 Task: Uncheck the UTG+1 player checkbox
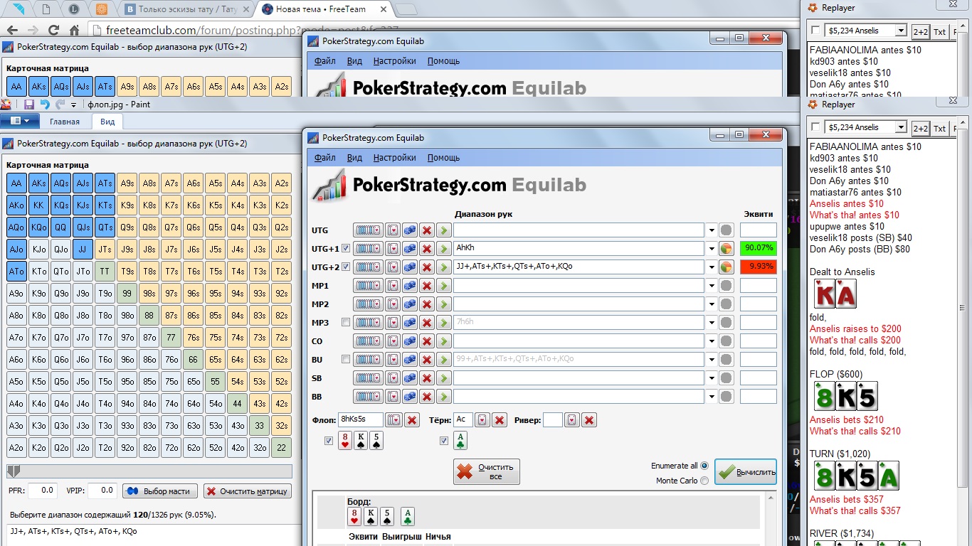(346, 249)
